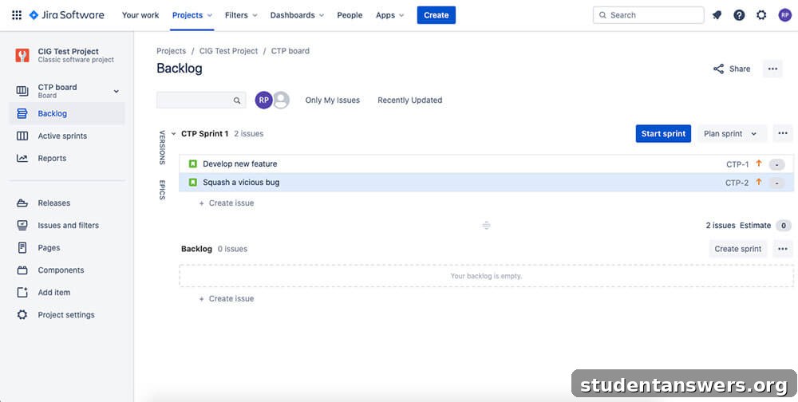Viewport: 798px width, 402px height.
Task: Click the CIG Test Project avatar icon
Action: click(x=22, y=56)
